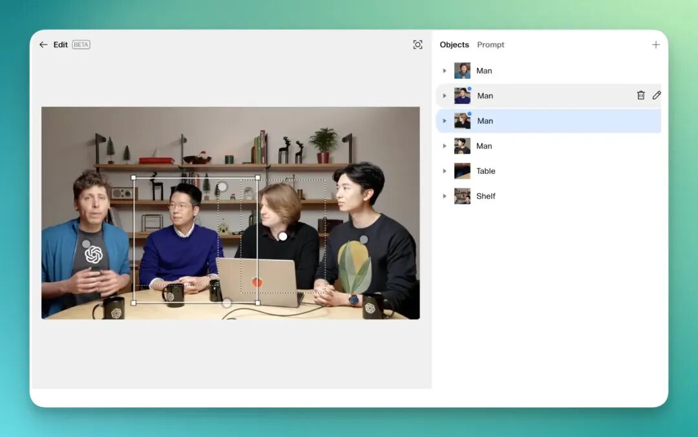Image resolution: width=698 pixels, height=437 pixels.
Task: Click the BETA badge beside Edit
Action: pyautogui.click(x=81, y=45)
